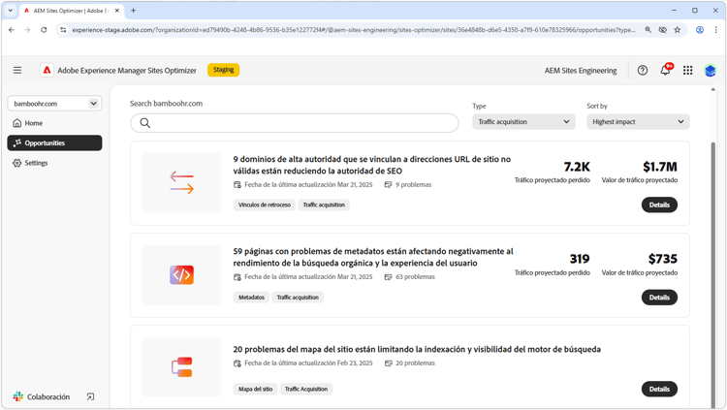The height and width of the screenshot is (410, 727).
Task: Bookmark this page with the star icon
Action: pyautogui.click(x=678, y=30)
